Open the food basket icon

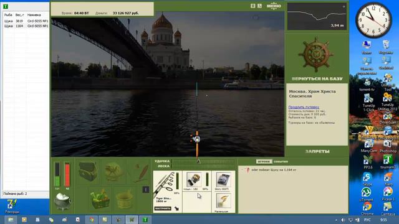[100, 198]
